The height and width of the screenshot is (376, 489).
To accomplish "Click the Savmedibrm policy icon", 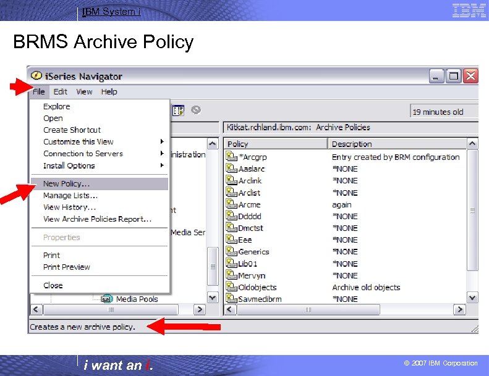I will point(231,298).
